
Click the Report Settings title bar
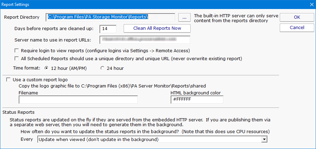(x=138, y=4)
